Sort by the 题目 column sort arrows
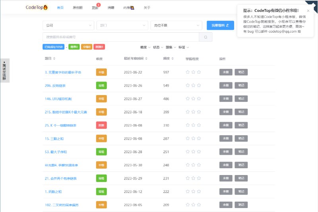 [x=54, y=58]
